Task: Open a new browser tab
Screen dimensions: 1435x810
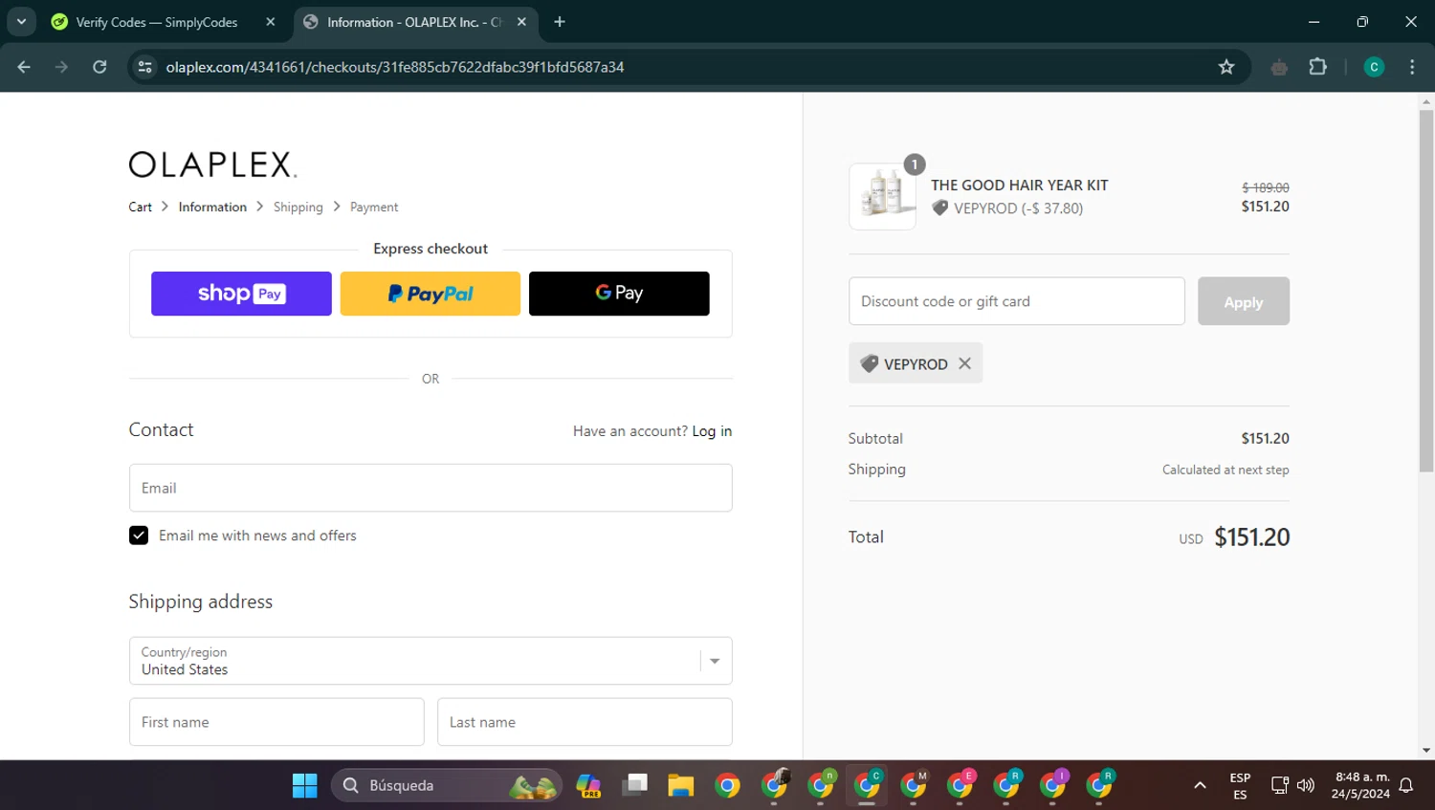Action: pyautogui.click(x=560, y=22)
